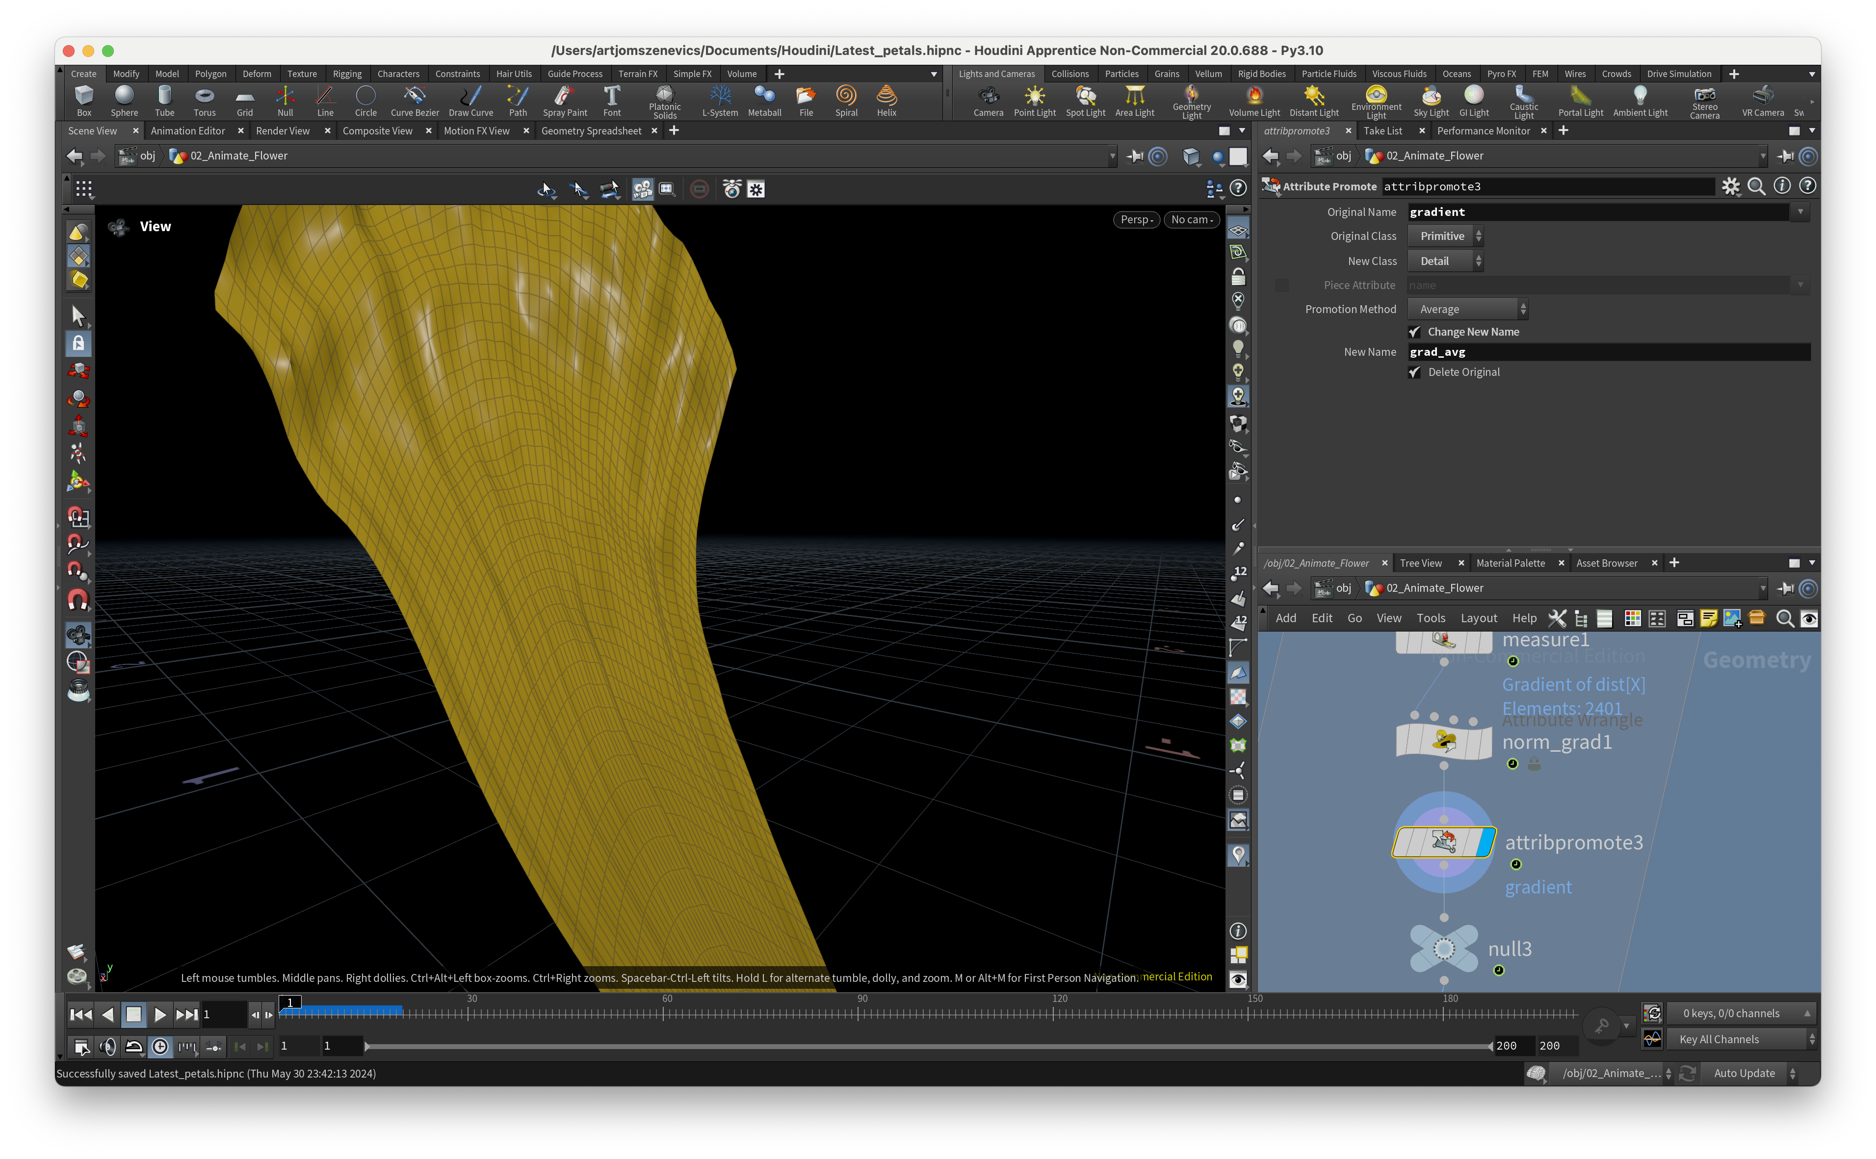The width and height of the screenshot is (1876, 1159).
Task: Toggle Delete Original checkbox
Action: [x=1415, y=372]
